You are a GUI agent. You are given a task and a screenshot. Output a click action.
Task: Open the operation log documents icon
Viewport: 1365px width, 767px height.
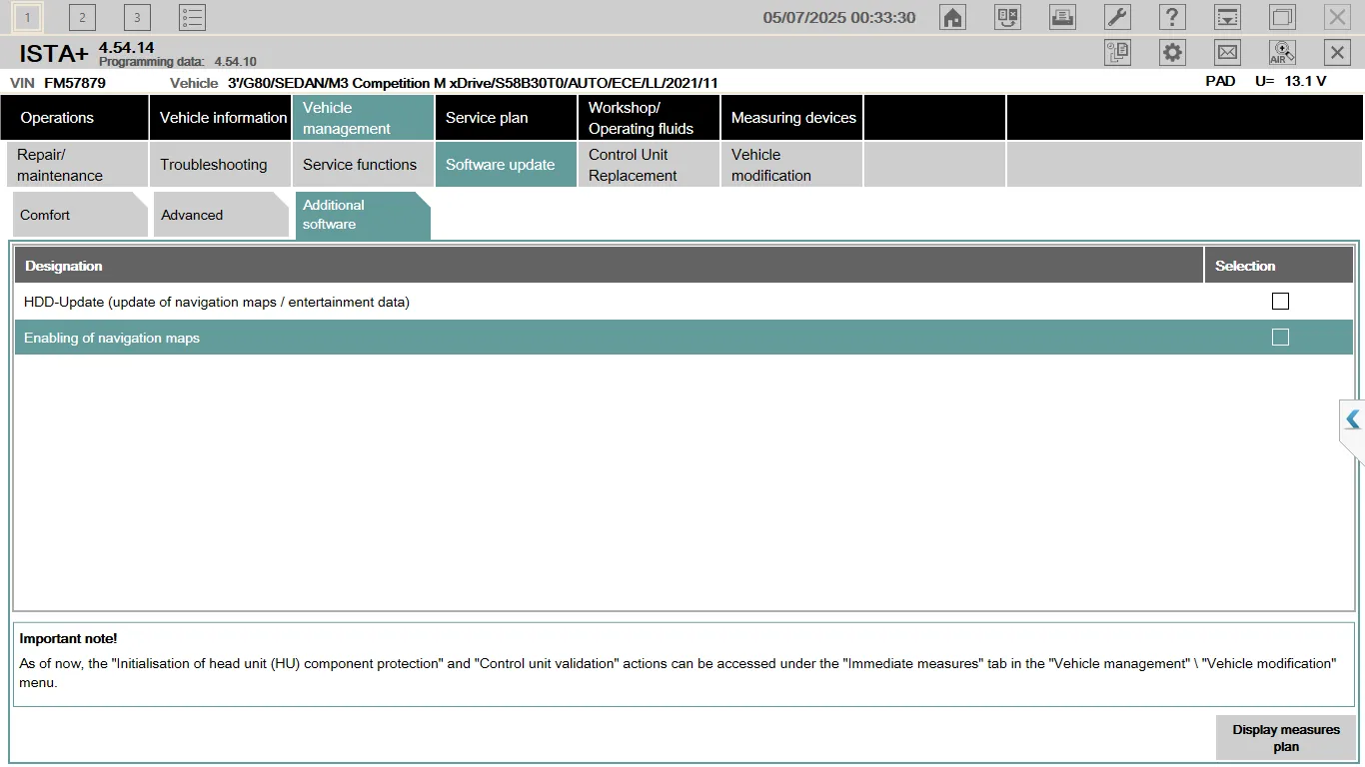(1117, 53)
